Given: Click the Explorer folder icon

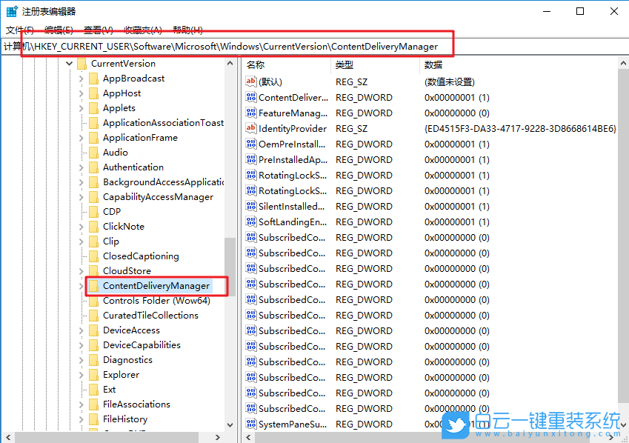Looking at the screenshot, I should point(94,374).
